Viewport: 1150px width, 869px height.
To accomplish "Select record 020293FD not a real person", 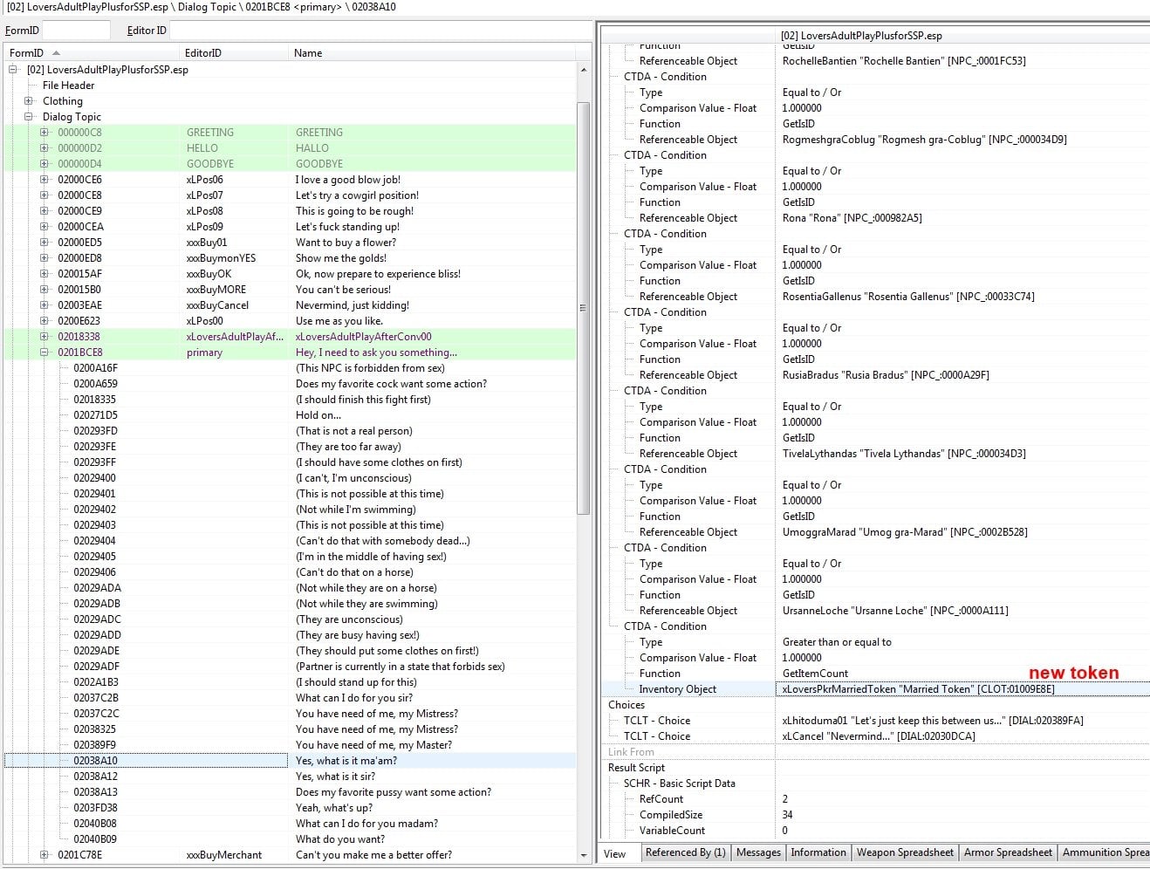I will pos(290,431).
